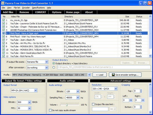Open Resolution 320 x 240 dropdown

pos(116,89)
